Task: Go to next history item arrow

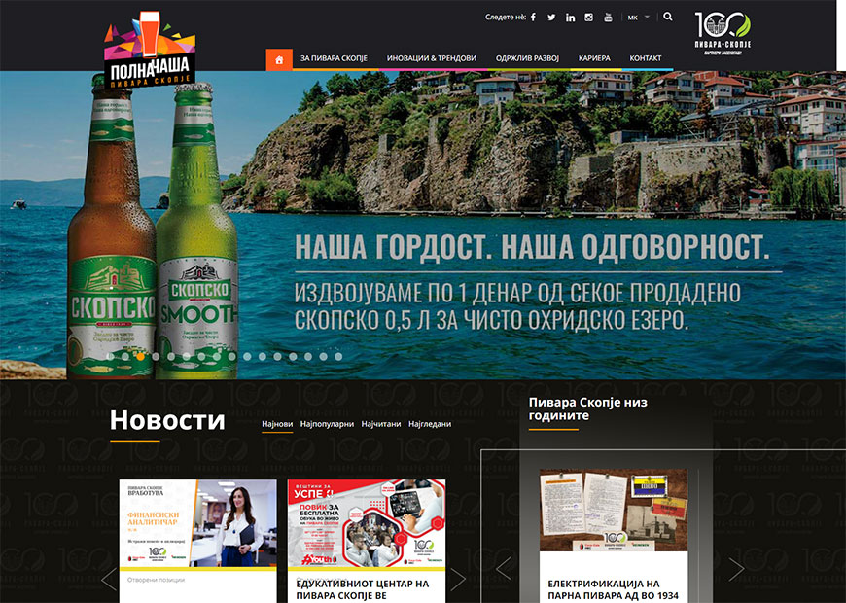Action: tap(736, 568)
